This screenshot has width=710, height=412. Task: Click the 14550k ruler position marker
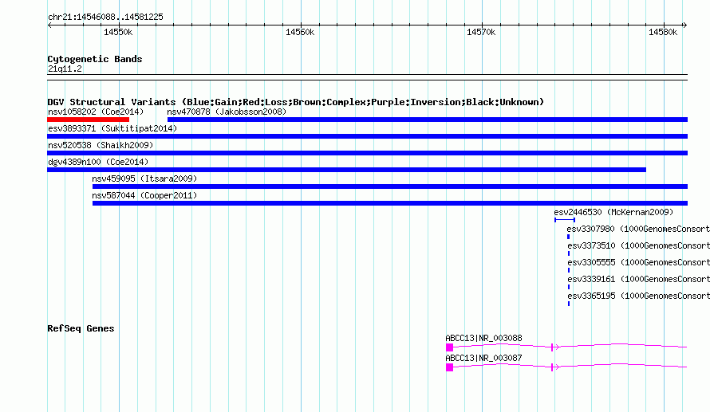point(118,32)
